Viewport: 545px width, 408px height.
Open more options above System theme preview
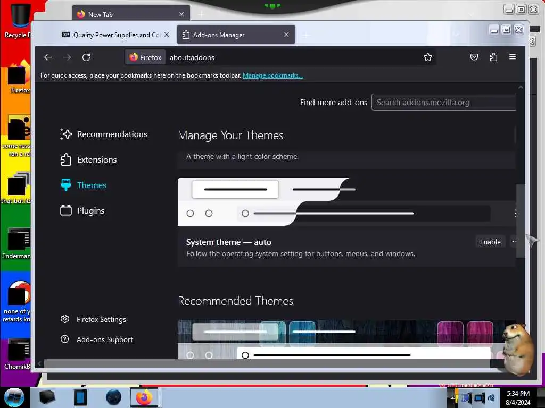[x=515, y=213]
